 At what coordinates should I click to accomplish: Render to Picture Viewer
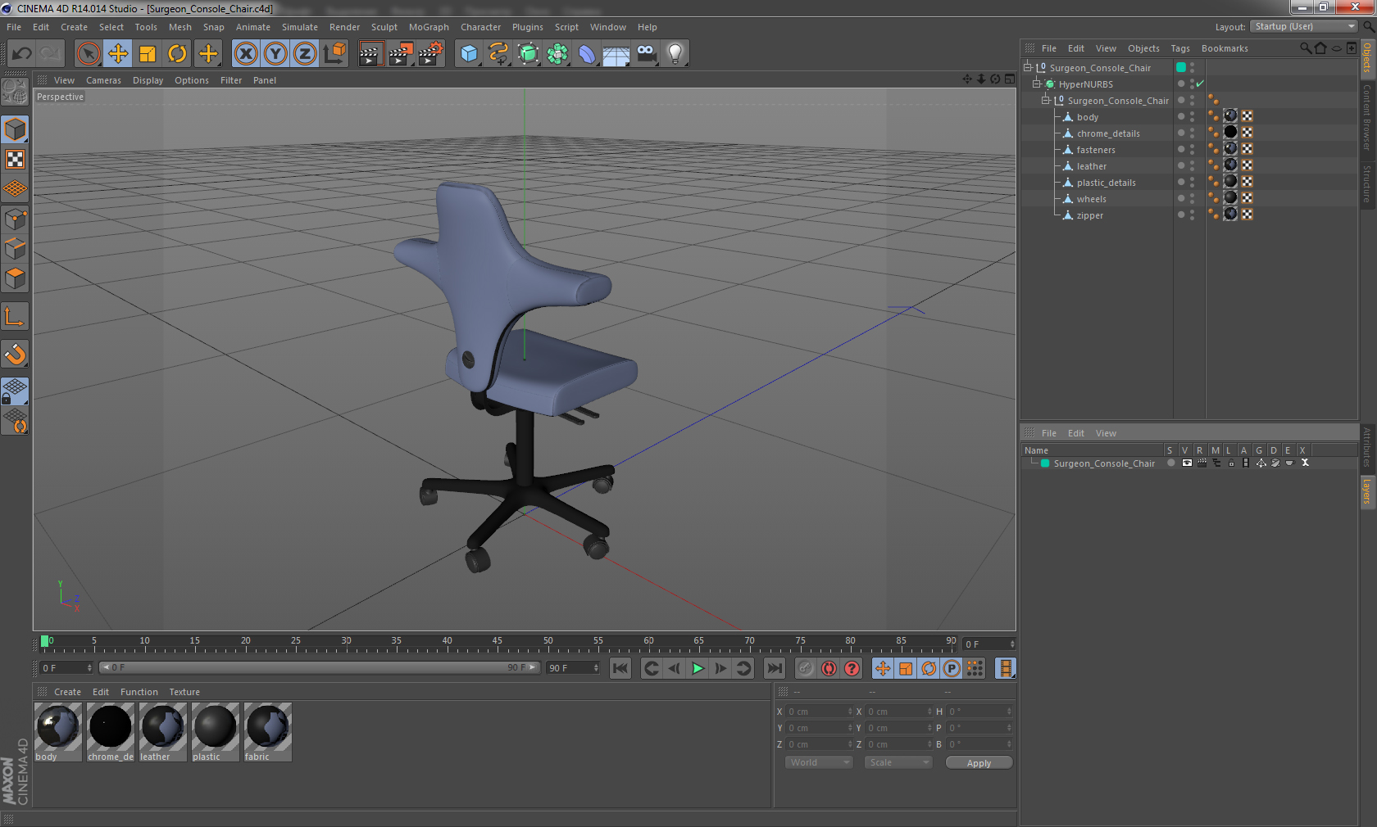coord(401,54)
